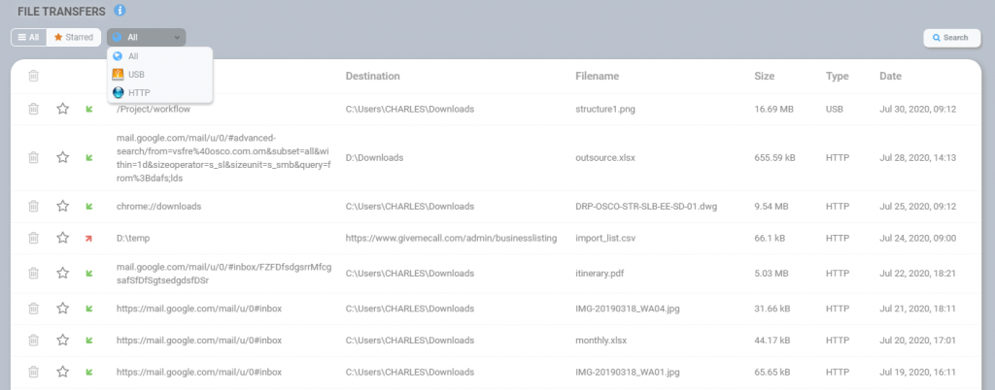Click the outsource.xlsx filename
The image size is (995, 390).
pyautogui.click(x=604, y=157)
